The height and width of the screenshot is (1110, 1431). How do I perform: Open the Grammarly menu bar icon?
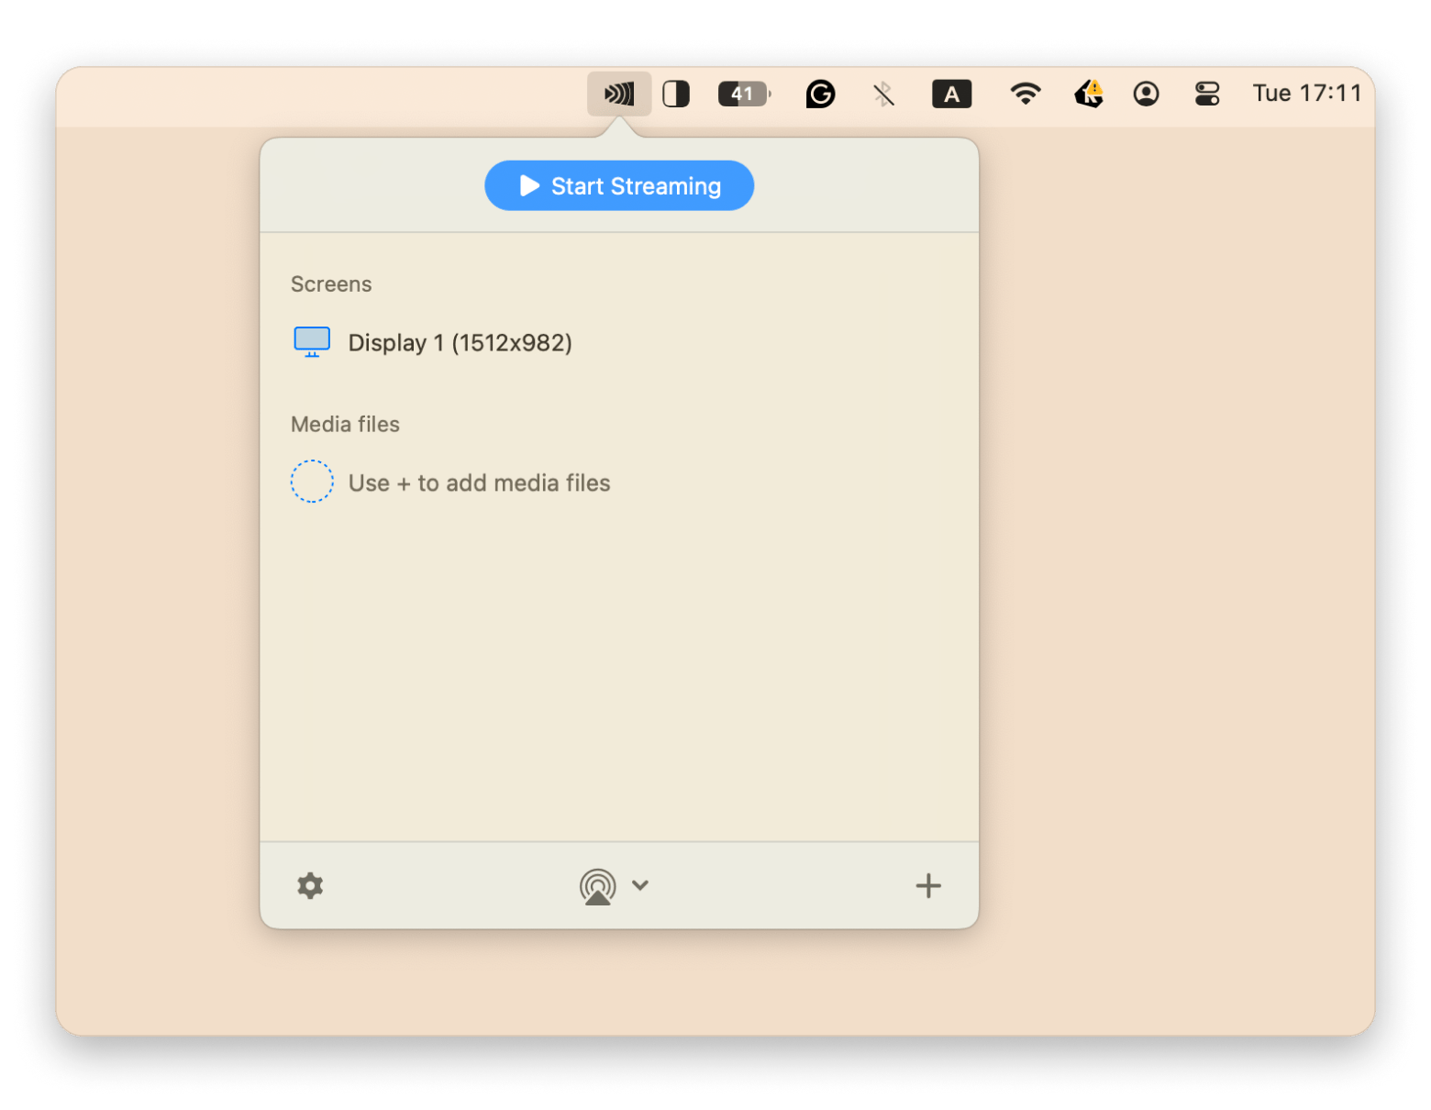click(x=820, y=94)
